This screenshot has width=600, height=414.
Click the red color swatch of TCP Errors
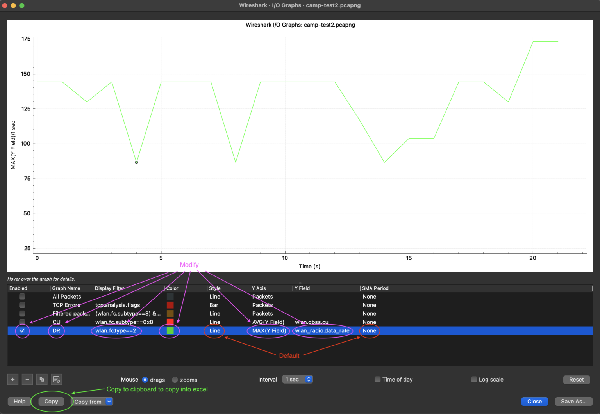pyautogui.click(x=170, y=305)
